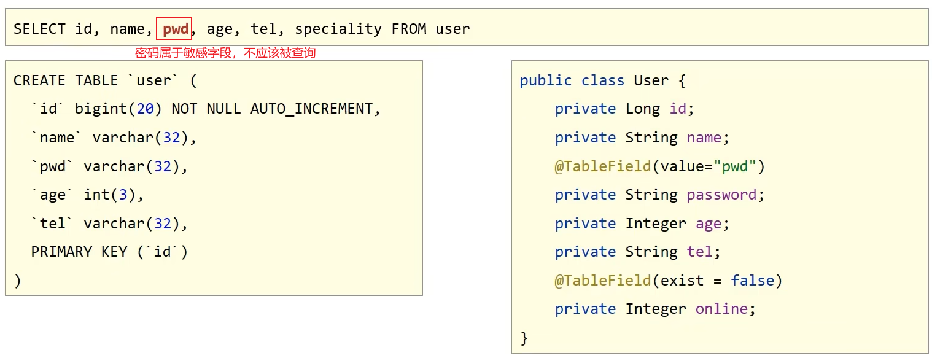Click the private String name field
The image size is (932, 358).
point(642,138)
